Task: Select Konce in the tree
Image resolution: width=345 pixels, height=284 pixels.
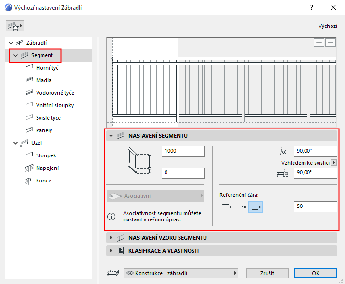Action: [43, 181]
